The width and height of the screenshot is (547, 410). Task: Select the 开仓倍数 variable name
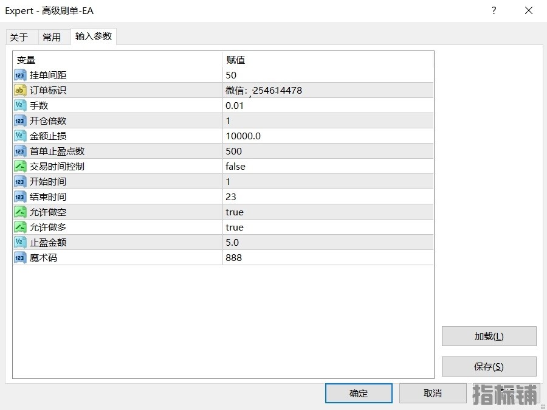pyautogui.click(x=48, y=121)
